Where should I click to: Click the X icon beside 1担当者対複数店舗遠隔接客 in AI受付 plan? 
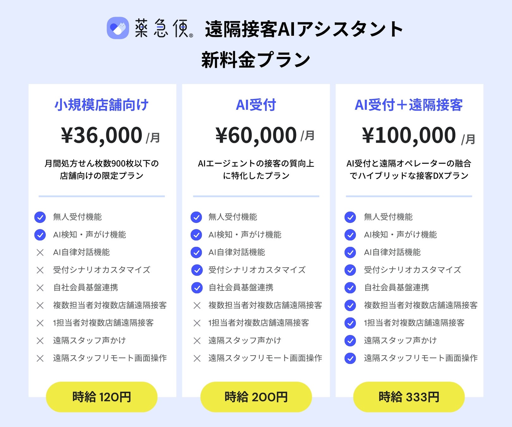(197, 323)
